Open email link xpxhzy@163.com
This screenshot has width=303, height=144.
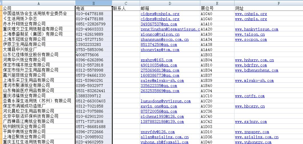point(157,60)
